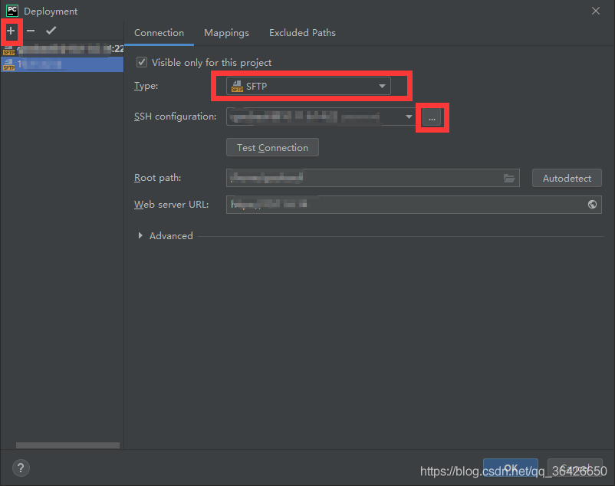Toggle Visible only for this project
The height and width of the screenshot is (486, 615).
pos(142,62)
